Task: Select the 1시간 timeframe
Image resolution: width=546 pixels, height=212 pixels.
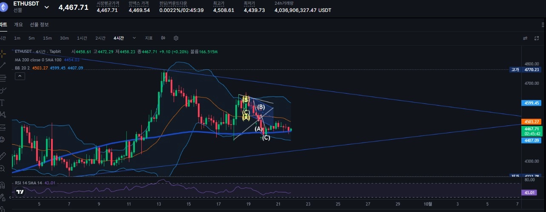Action: (82, 38)
